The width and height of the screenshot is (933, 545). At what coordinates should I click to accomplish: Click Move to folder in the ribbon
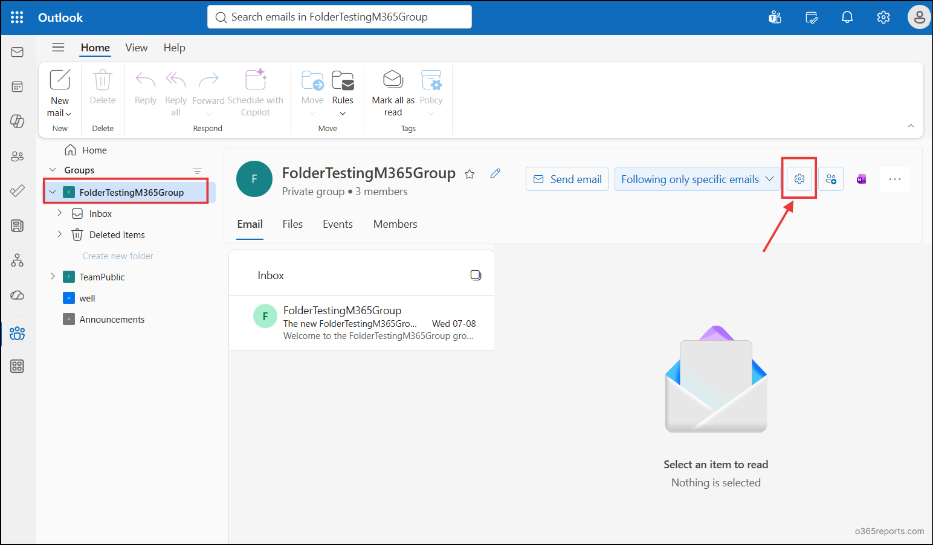tap(312, 93)
